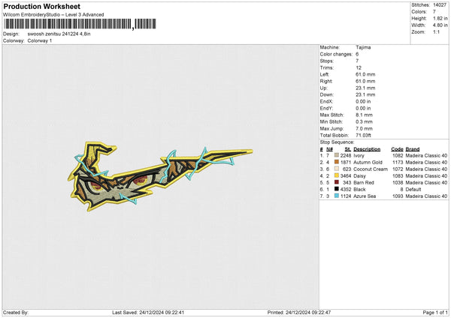Click the Azure Sea color swatch
The width and height of the screenshot is (451, 318).
pos(337,196)
